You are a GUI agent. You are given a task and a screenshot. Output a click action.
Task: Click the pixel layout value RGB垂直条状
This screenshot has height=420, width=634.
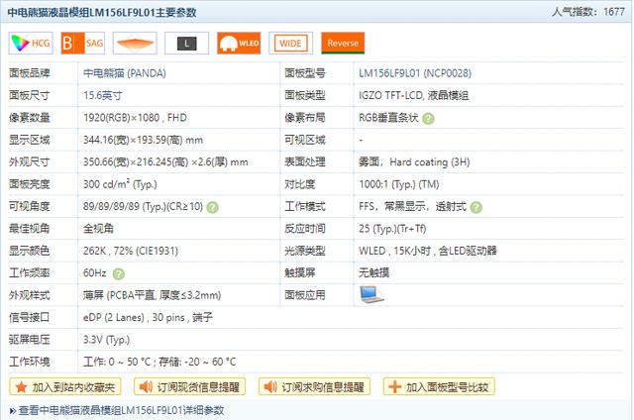click(x=388, y=118)
